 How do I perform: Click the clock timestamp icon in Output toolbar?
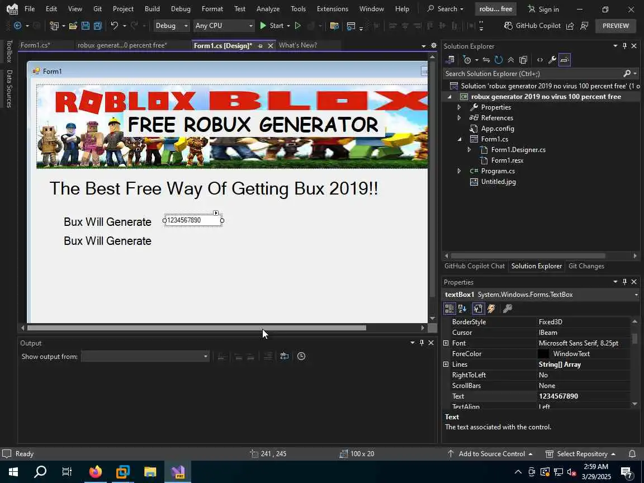pos(301,356)
